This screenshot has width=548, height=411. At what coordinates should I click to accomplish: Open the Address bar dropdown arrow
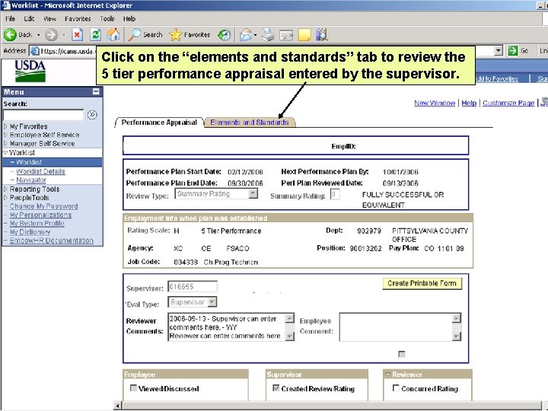point(499,51)
